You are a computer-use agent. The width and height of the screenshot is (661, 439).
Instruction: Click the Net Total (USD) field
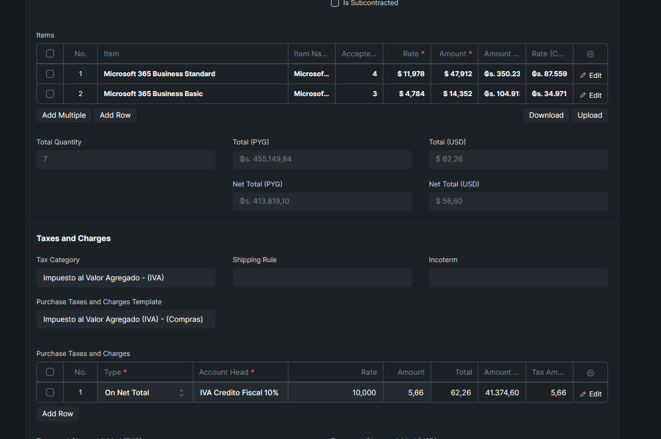(x=519, y=201)
